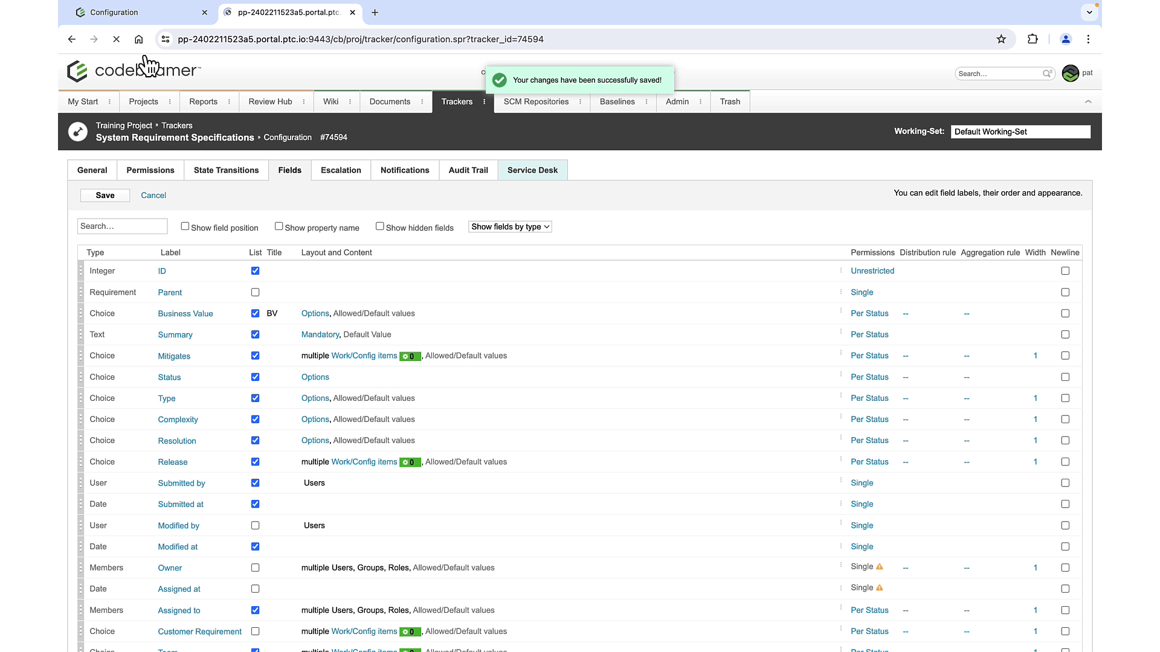Click the browser back arrow

(72, 39)
